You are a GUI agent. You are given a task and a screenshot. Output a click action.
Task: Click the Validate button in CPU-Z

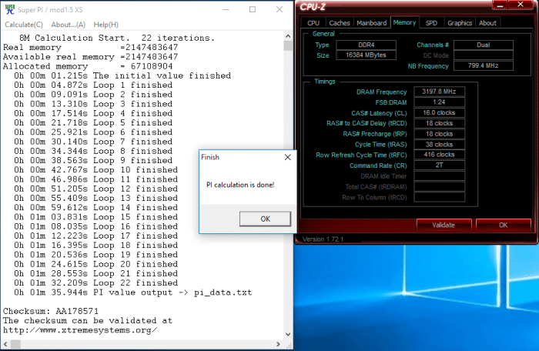[x=444, y=225]
